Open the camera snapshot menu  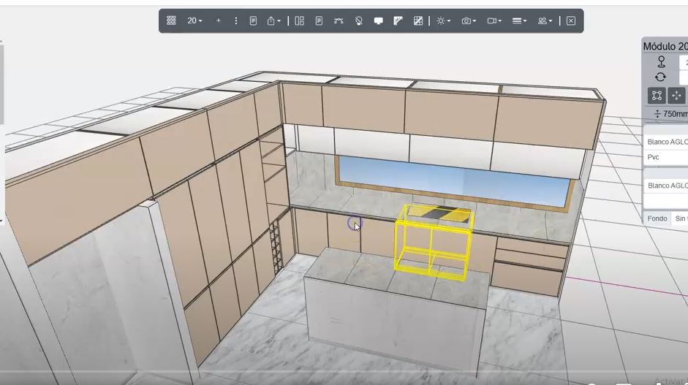click(x=469, y=21)
